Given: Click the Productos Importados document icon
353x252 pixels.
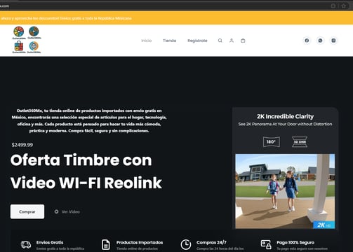Looking at the screenshot, I should pyautogui.click(x=106, y=244).
